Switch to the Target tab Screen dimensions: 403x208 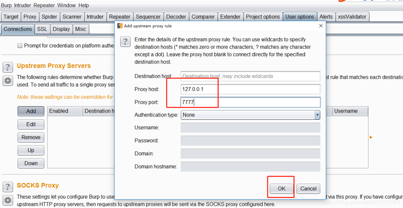[11, 17]
